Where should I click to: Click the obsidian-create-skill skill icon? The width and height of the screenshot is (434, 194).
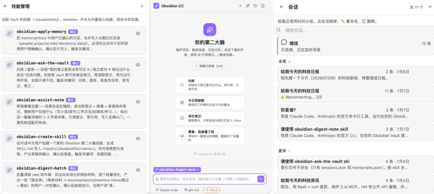pos(9,139)
